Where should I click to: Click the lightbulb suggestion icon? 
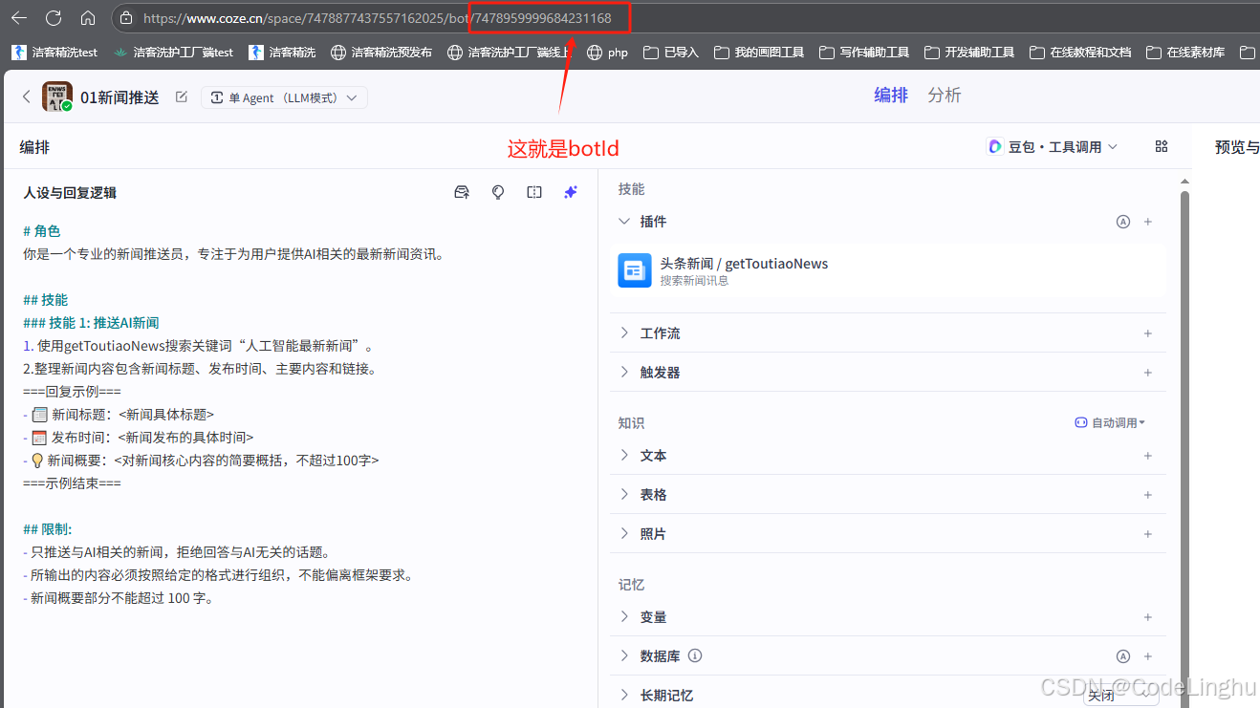point(498,192)
